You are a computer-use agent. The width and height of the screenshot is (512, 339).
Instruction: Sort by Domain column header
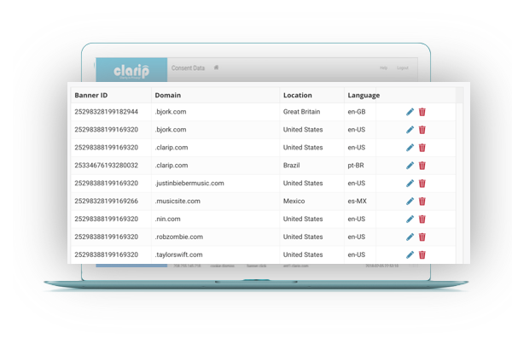tap(168, 95)
